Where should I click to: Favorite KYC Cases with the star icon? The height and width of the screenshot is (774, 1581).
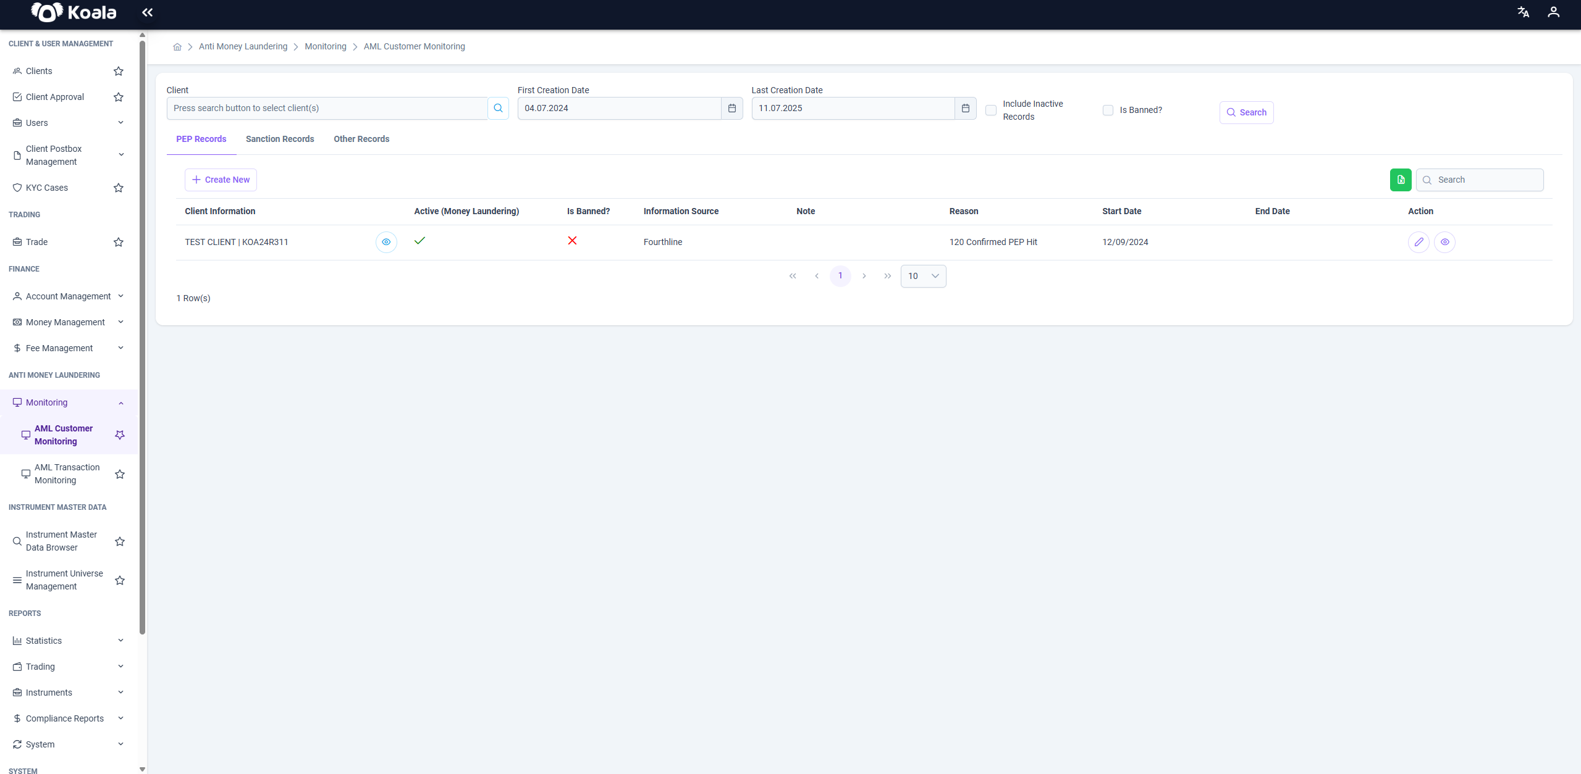[x=119, y=188]
